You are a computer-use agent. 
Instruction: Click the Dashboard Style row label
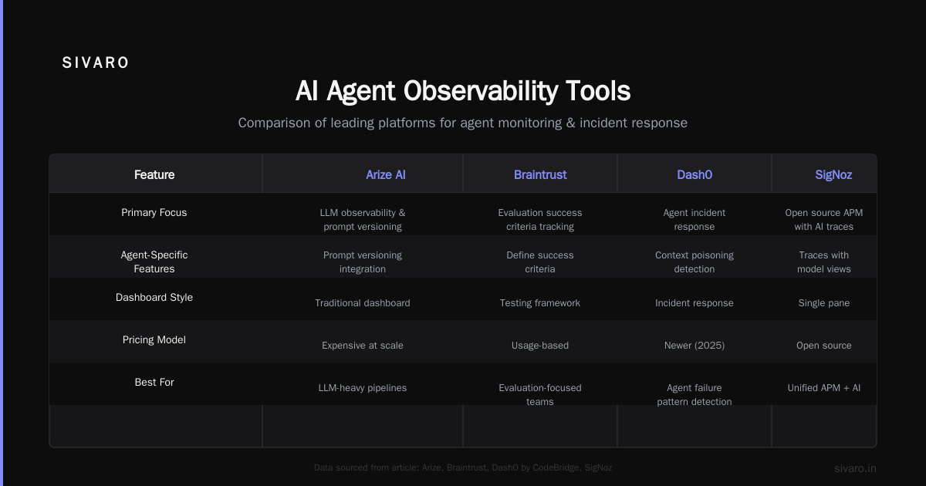point(154,298)
